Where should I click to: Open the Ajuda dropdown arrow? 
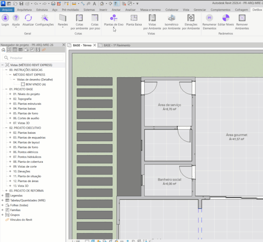tap(16, 27)
